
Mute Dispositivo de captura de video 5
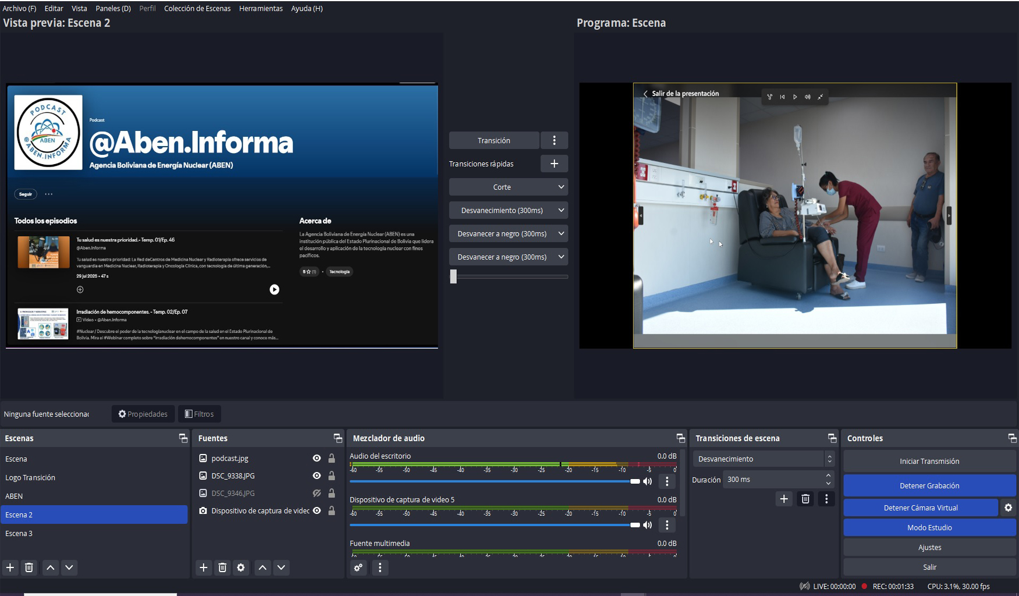pyautogui.click(x=647, y=525)
